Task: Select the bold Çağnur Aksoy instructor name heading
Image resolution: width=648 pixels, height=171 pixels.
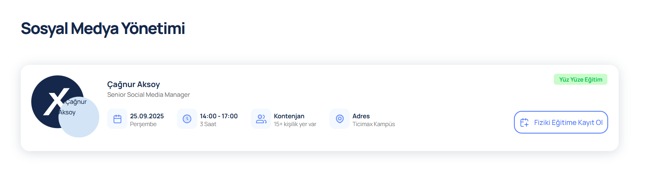Action: coord(134,84)
